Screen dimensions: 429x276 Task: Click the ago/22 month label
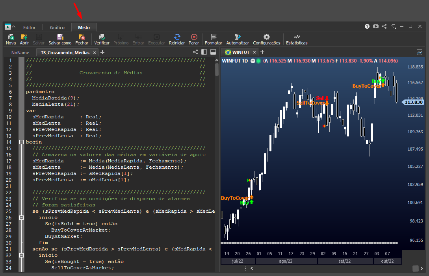point(286,261)
